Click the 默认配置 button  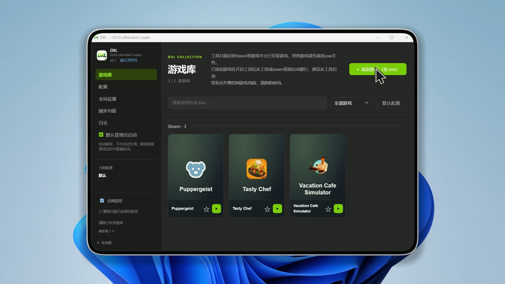click(x=391, y=103)
